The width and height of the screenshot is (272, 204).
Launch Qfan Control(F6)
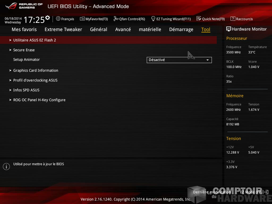[129, 19]
